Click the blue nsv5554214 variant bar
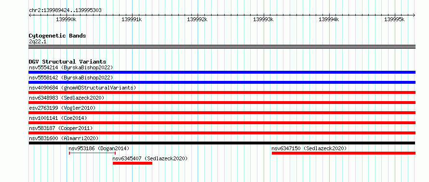This screenshot has width=429, height=182. click(x=222, y=72)
